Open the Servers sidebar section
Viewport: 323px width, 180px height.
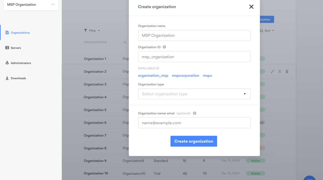(x=16, y=48)
